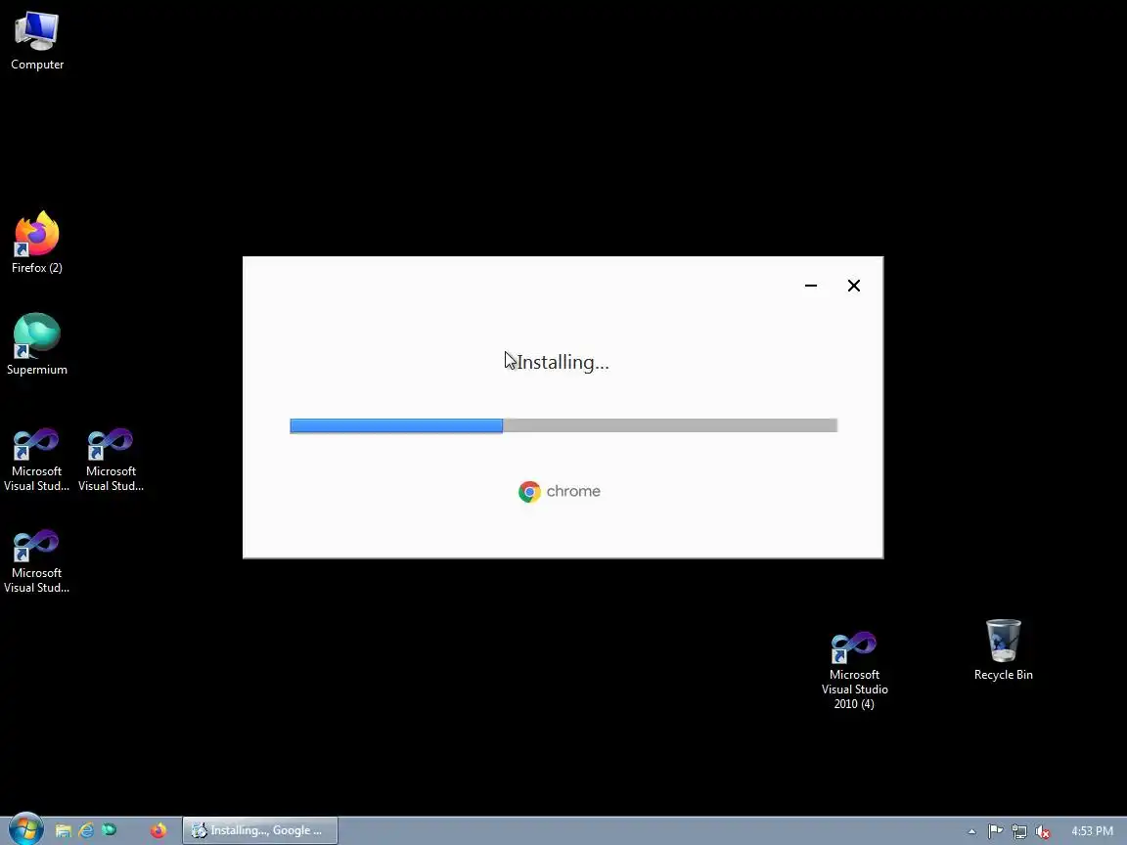The width and height of the screenshot is (1127, 845).
Task: Open the muted volume tray icon
Action: 1043,831
